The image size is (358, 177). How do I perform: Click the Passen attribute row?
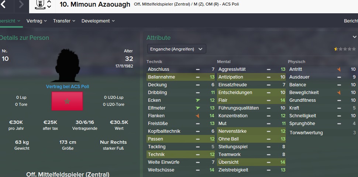181,139
